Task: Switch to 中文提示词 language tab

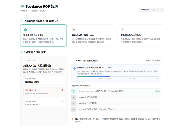Action: coord(145,10)
